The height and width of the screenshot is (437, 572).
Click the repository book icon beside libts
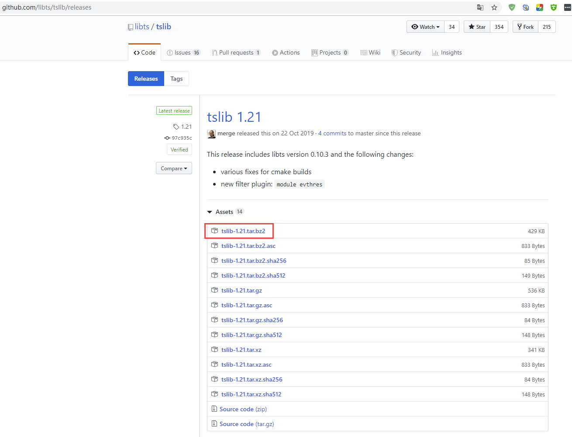pos(131,27)
